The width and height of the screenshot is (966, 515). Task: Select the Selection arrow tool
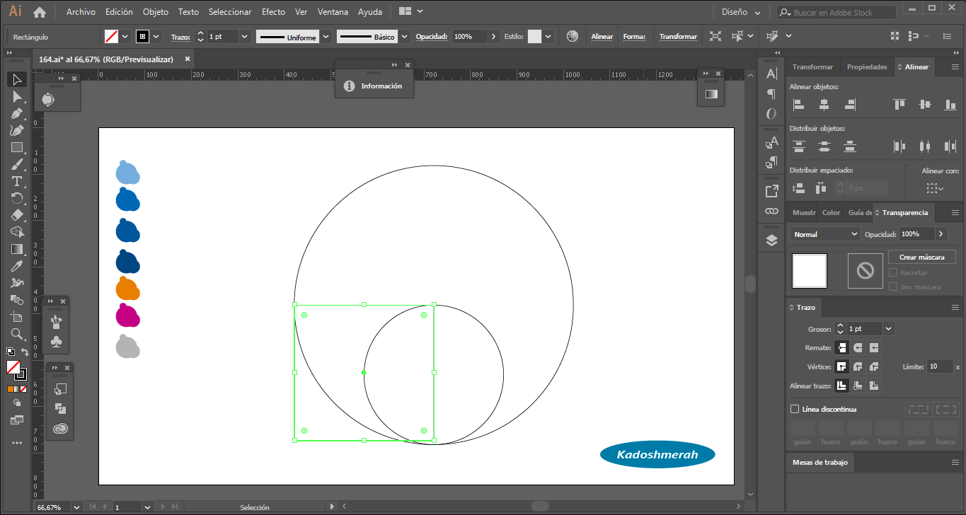(18, 79)
